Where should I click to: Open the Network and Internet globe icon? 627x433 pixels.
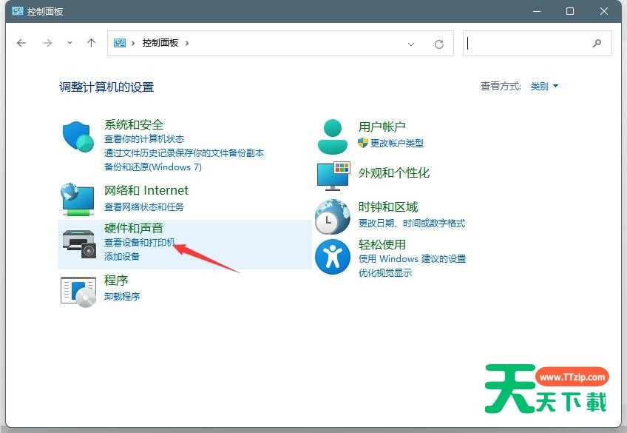click(x=78, y=198)
